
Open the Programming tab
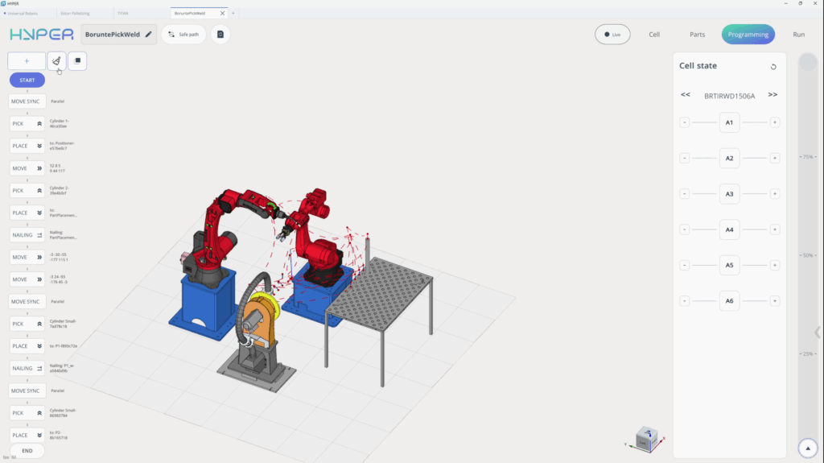pos(748,34)
